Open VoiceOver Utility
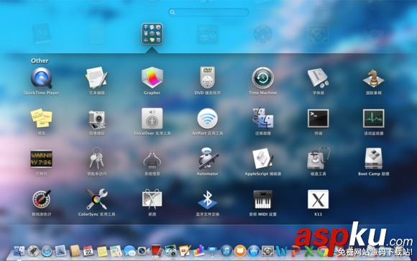 pyautogui.click(x=152, y=119)
